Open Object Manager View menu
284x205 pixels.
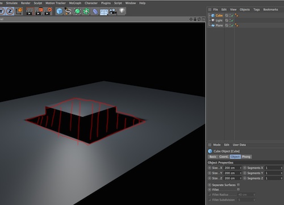pyautogui.click(x=233, y=10)
